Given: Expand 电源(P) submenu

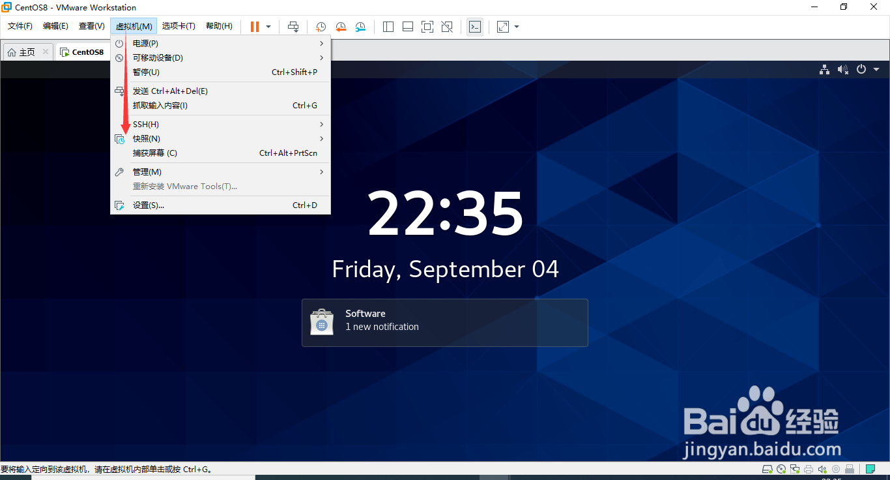Looking at the screenshot, I should [221, 43].
